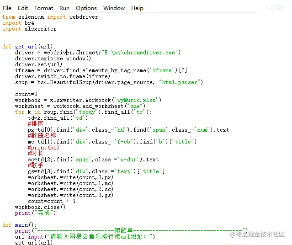Screen dimensions: 292x245
Task: Click the 'td=k.find_all('td')' line
Action: [x=58, y=118]
